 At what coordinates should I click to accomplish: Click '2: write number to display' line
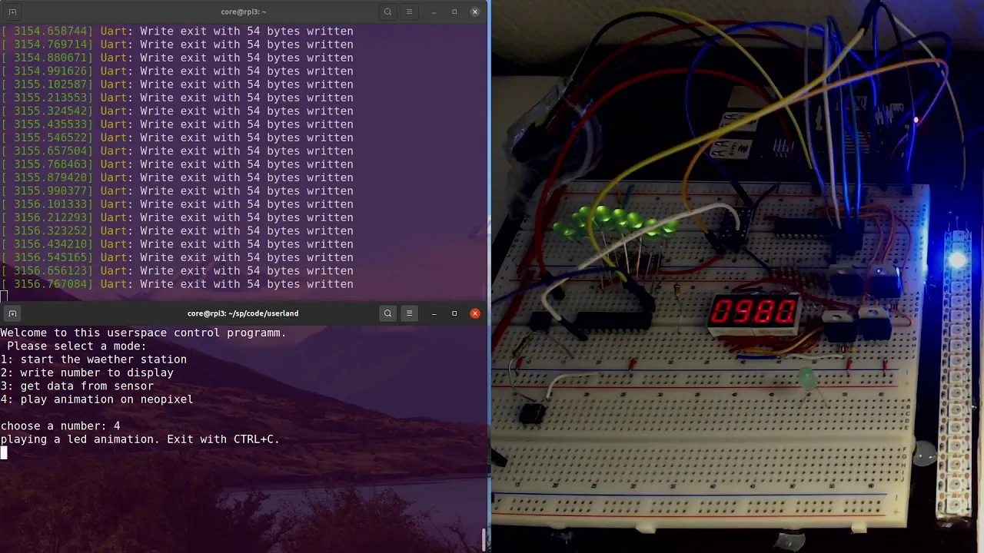(87, 373)
